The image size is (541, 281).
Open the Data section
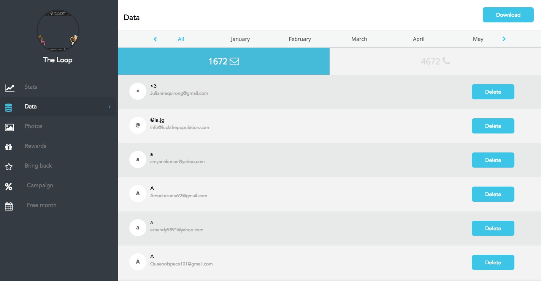(x=58, y=107)
